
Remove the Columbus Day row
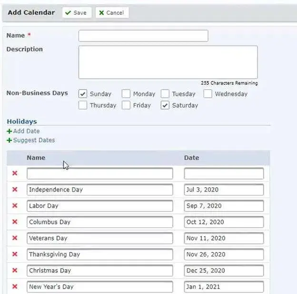tap(15, 222)
